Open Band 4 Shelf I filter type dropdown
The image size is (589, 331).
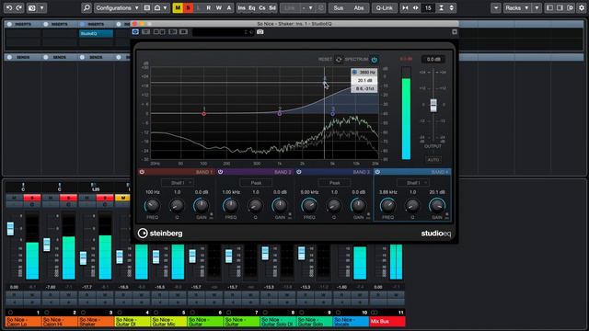point(413,183)
